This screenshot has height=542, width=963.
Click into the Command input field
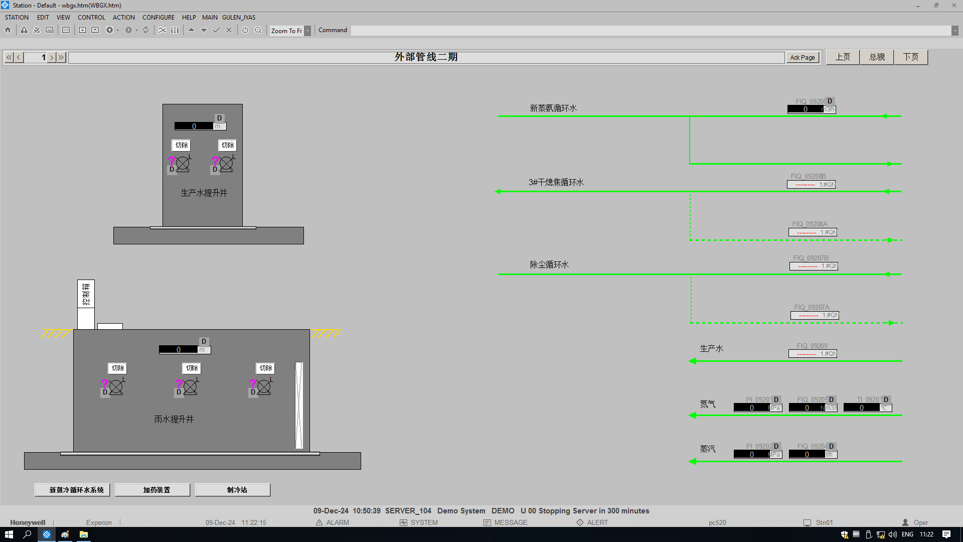[x=651, y=31]
